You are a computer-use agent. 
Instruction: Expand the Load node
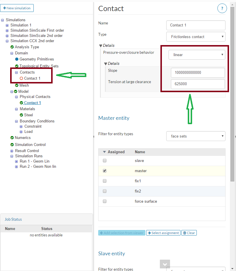coord(21,132)
